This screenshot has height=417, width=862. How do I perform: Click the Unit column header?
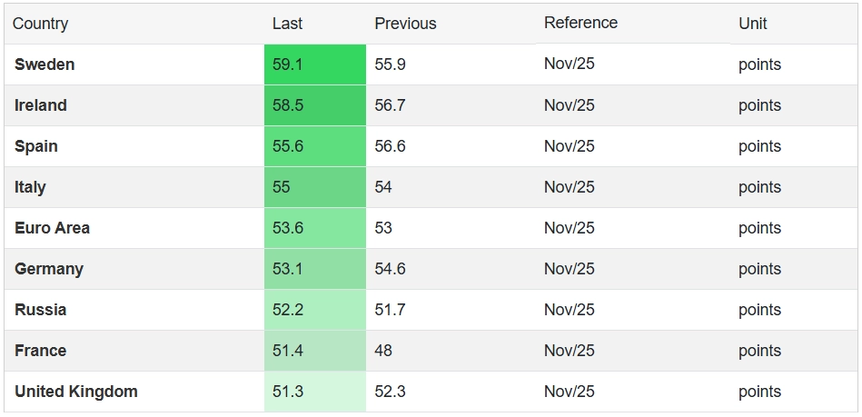pyautogui.click(x=752, y=24)
